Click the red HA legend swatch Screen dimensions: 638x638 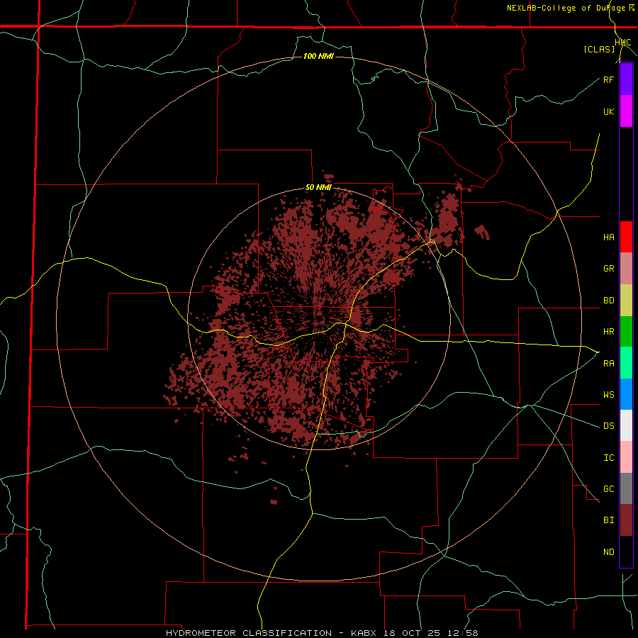tap(626, 237)
